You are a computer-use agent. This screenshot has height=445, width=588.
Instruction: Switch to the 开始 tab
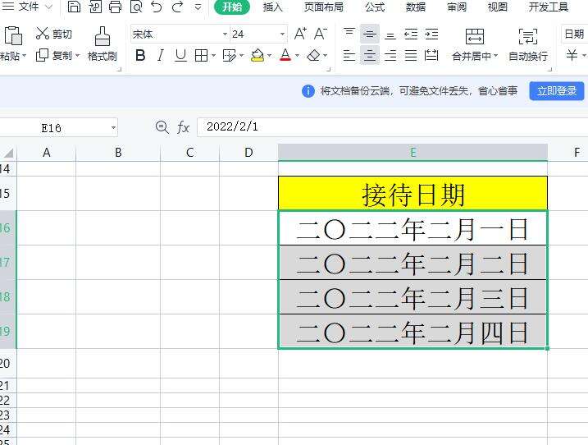232,7
